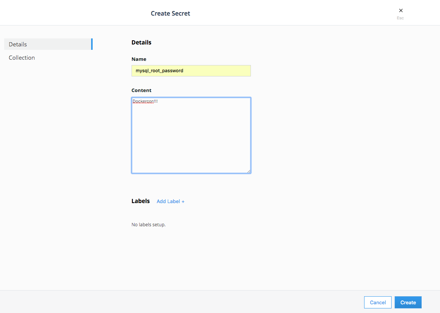The image size is (440, 313).
Task: Close the Create Secret dialog with X
Action: pyautogui.click(x=401, y=11)
